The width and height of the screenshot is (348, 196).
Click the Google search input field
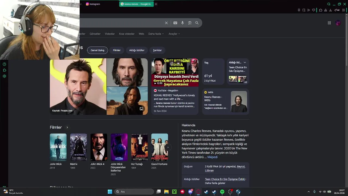pyautogui.click(x=122, y=23)
